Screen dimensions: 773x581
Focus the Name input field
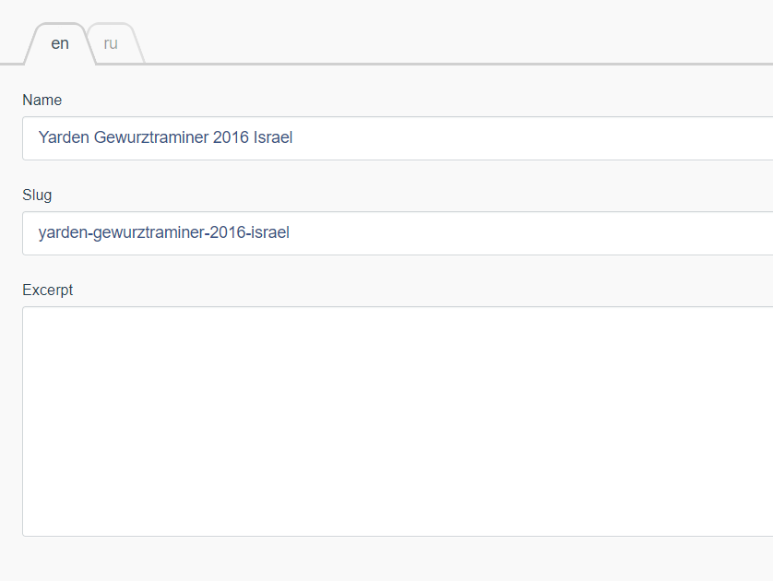(x=398, y=138)
